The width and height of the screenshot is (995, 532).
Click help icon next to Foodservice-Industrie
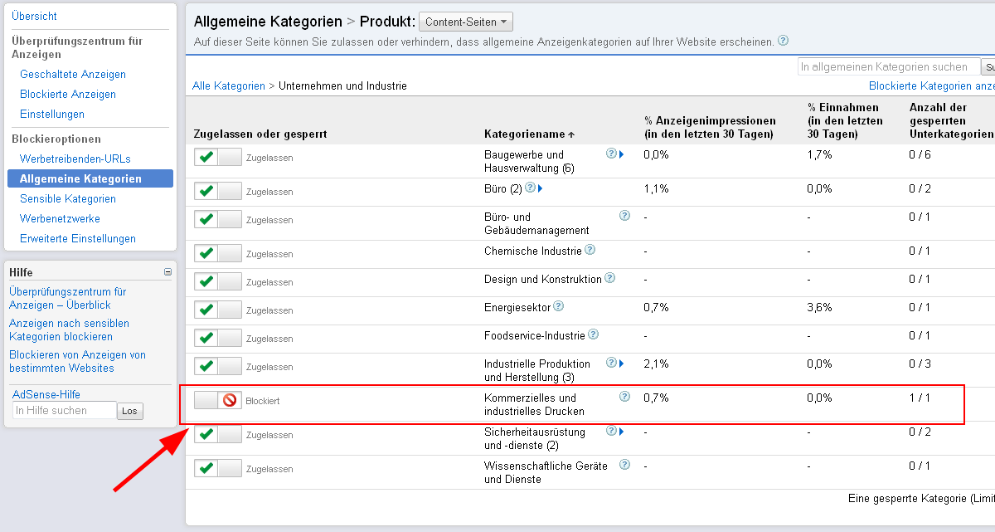pos(593,334)
